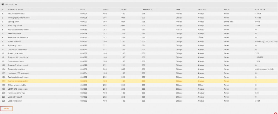Click raw value 40 (min/max 10/45)
278x114 pixels.
(264, 69)
